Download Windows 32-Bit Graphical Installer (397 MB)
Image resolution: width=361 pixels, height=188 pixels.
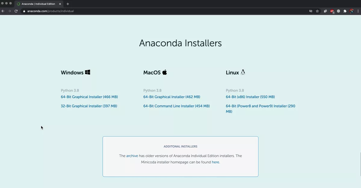pos(89,106)
